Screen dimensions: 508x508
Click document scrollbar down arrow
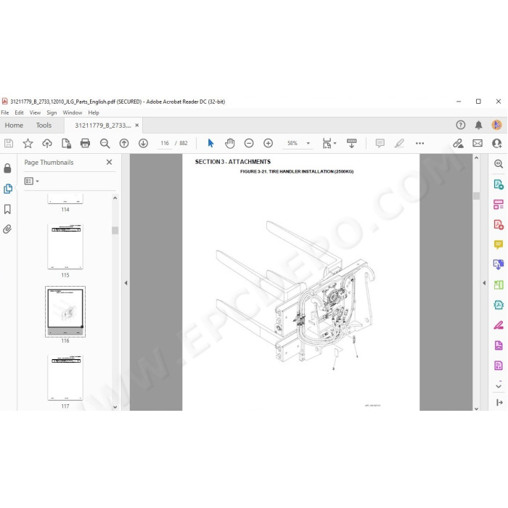(476, 408)
